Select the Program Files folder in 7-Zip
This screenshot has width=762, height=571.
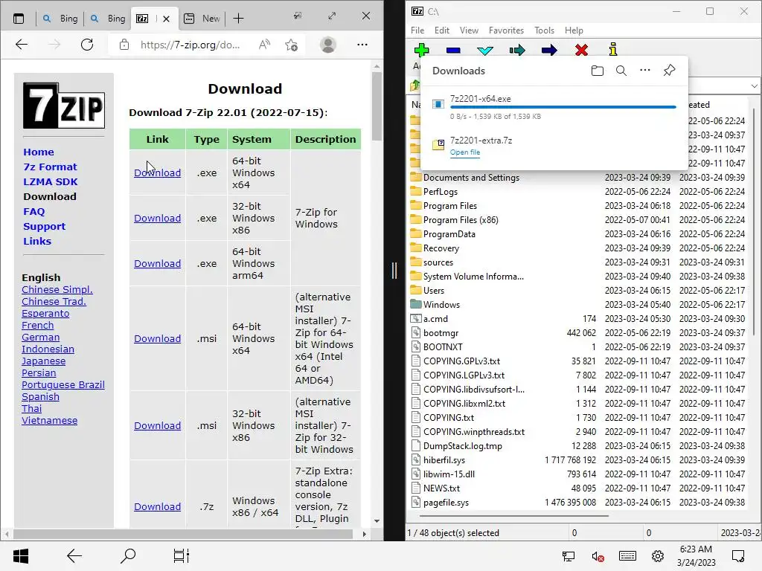tap(450, 206)
